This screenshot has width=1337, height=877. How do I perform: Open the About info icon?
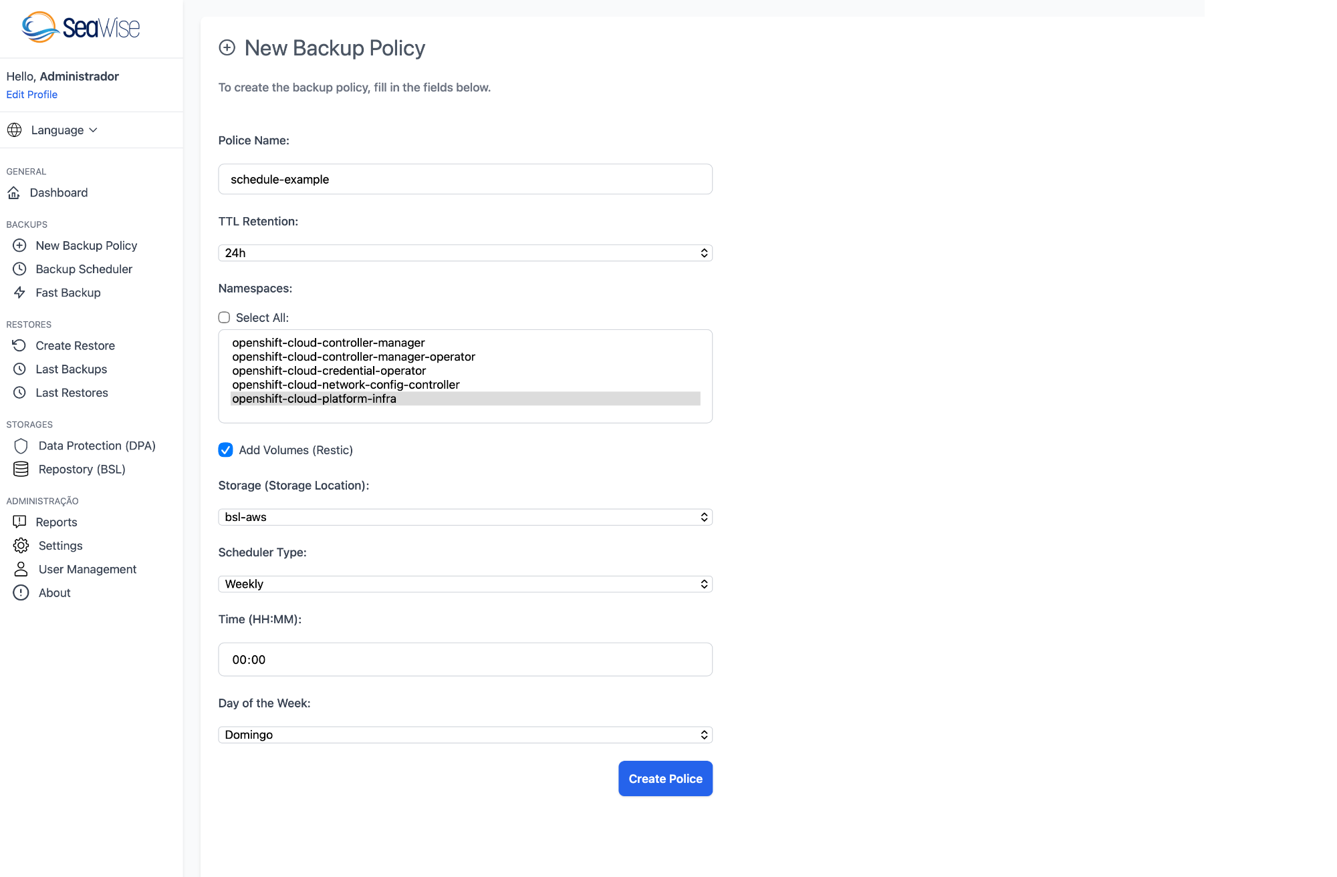(20, 592)
